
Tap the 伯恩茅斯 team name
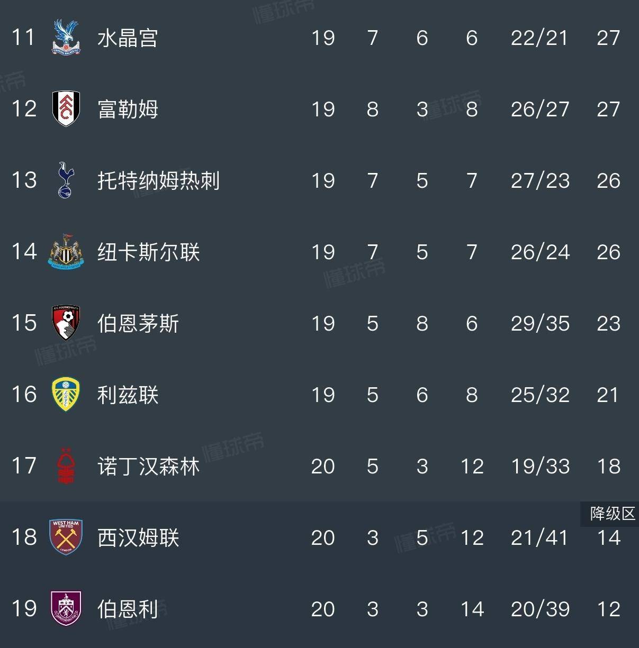pos(138,323)
